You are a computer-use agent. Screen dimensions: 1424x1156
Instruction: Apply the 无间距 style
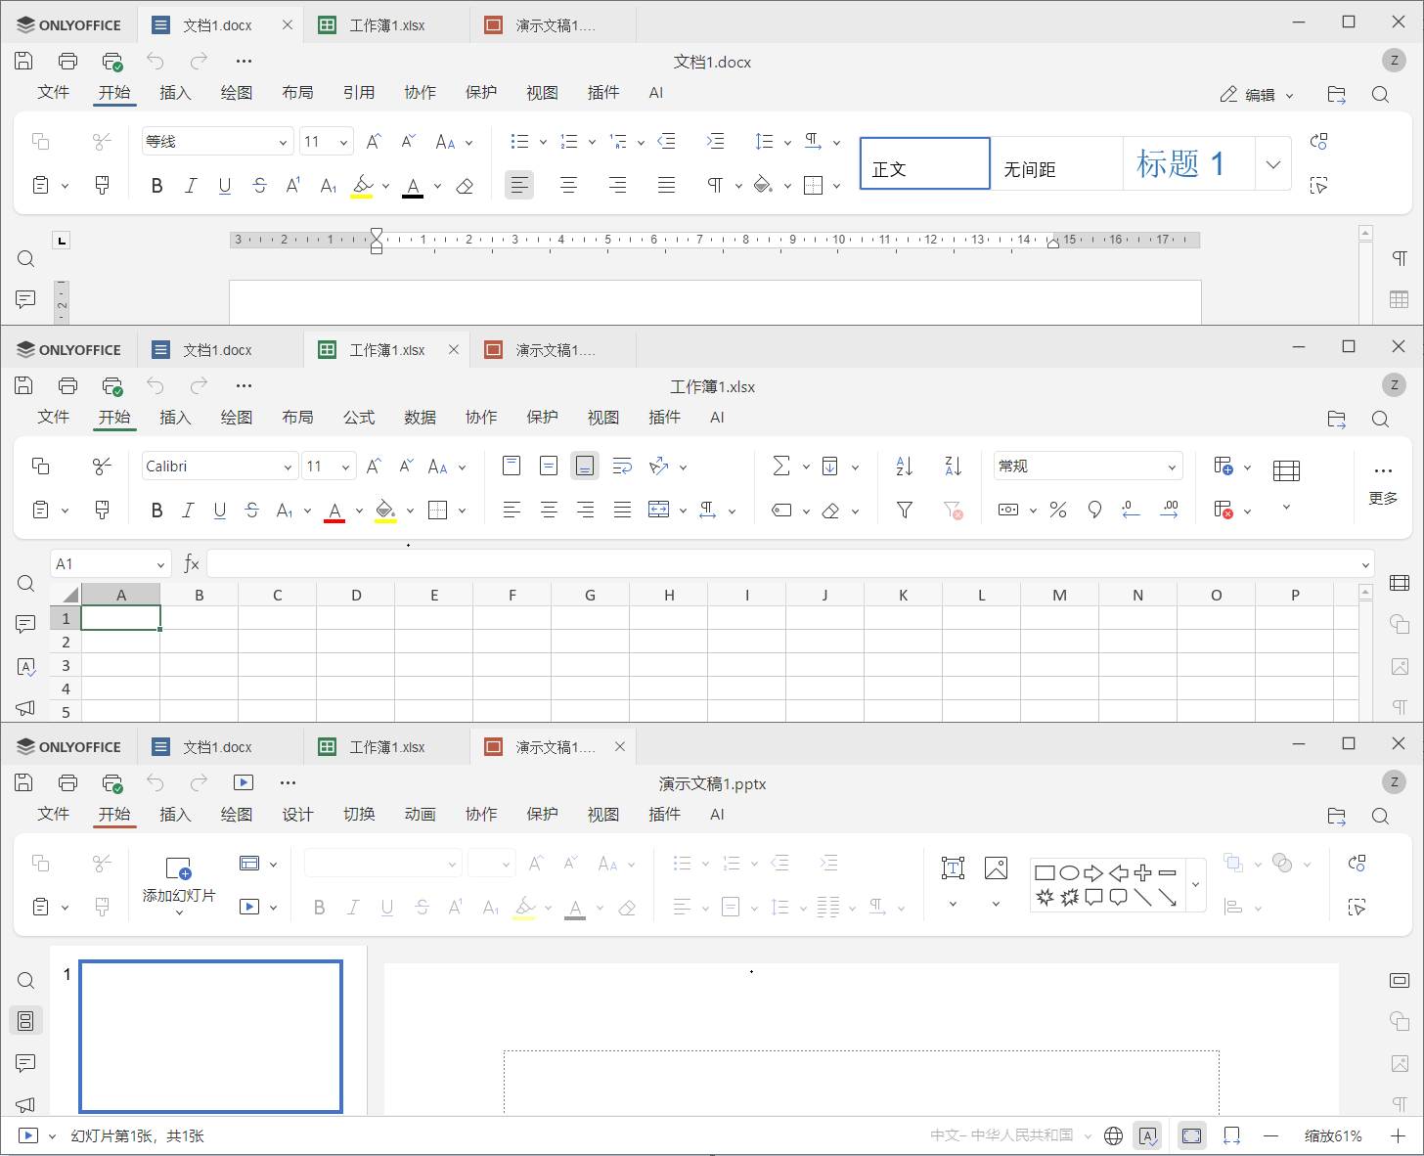[x=1056, y=163]
